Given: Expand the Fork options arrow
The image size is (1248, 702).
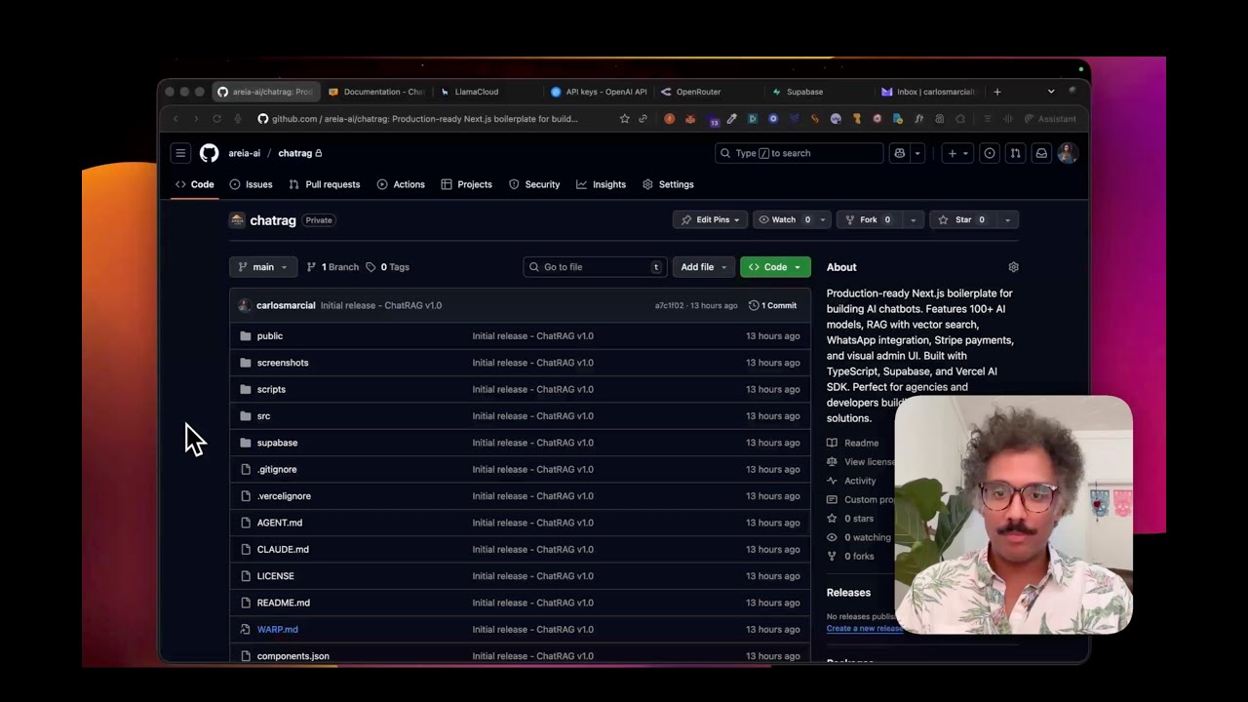Looking at the screenshot, I should coord(913,220).
